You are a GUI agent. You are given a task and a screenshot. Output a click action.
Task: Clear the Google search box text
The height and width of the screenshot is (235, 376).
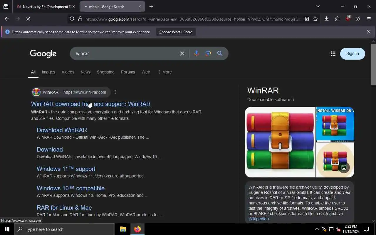182,53
